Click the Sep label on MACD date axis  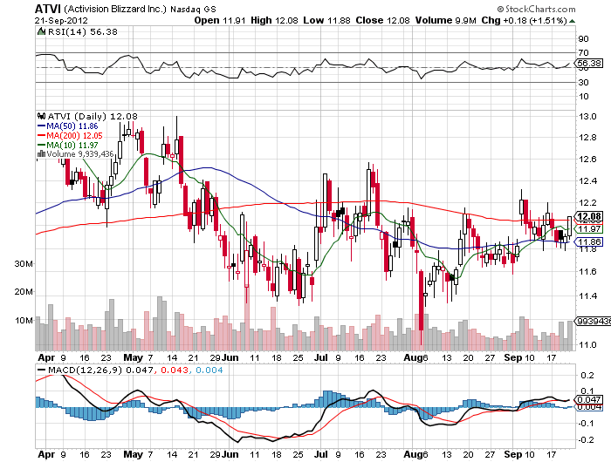point(513,454)
